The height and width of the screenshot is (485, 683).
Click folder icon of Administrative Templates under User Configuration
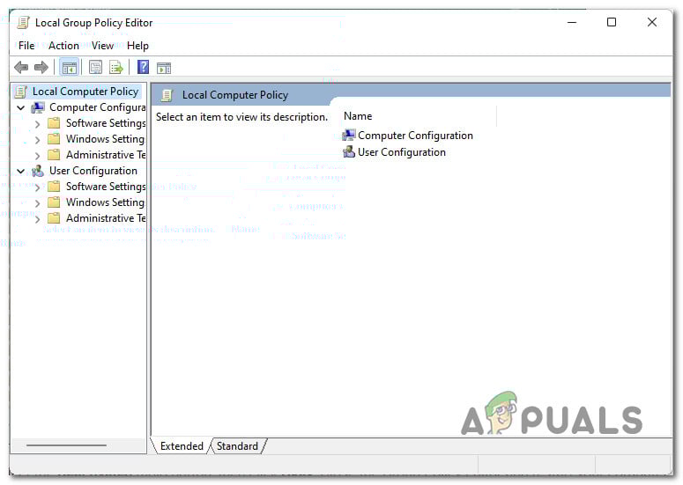(x=54, y=218)
